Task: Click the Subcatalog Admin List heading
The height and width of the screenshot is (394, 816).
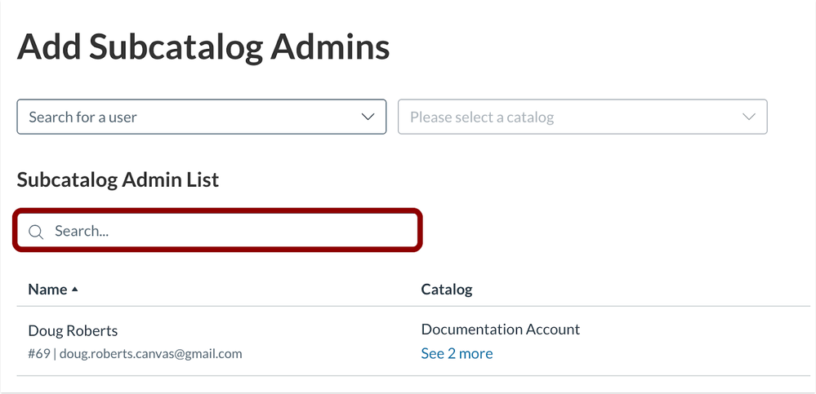Action: 118,179
